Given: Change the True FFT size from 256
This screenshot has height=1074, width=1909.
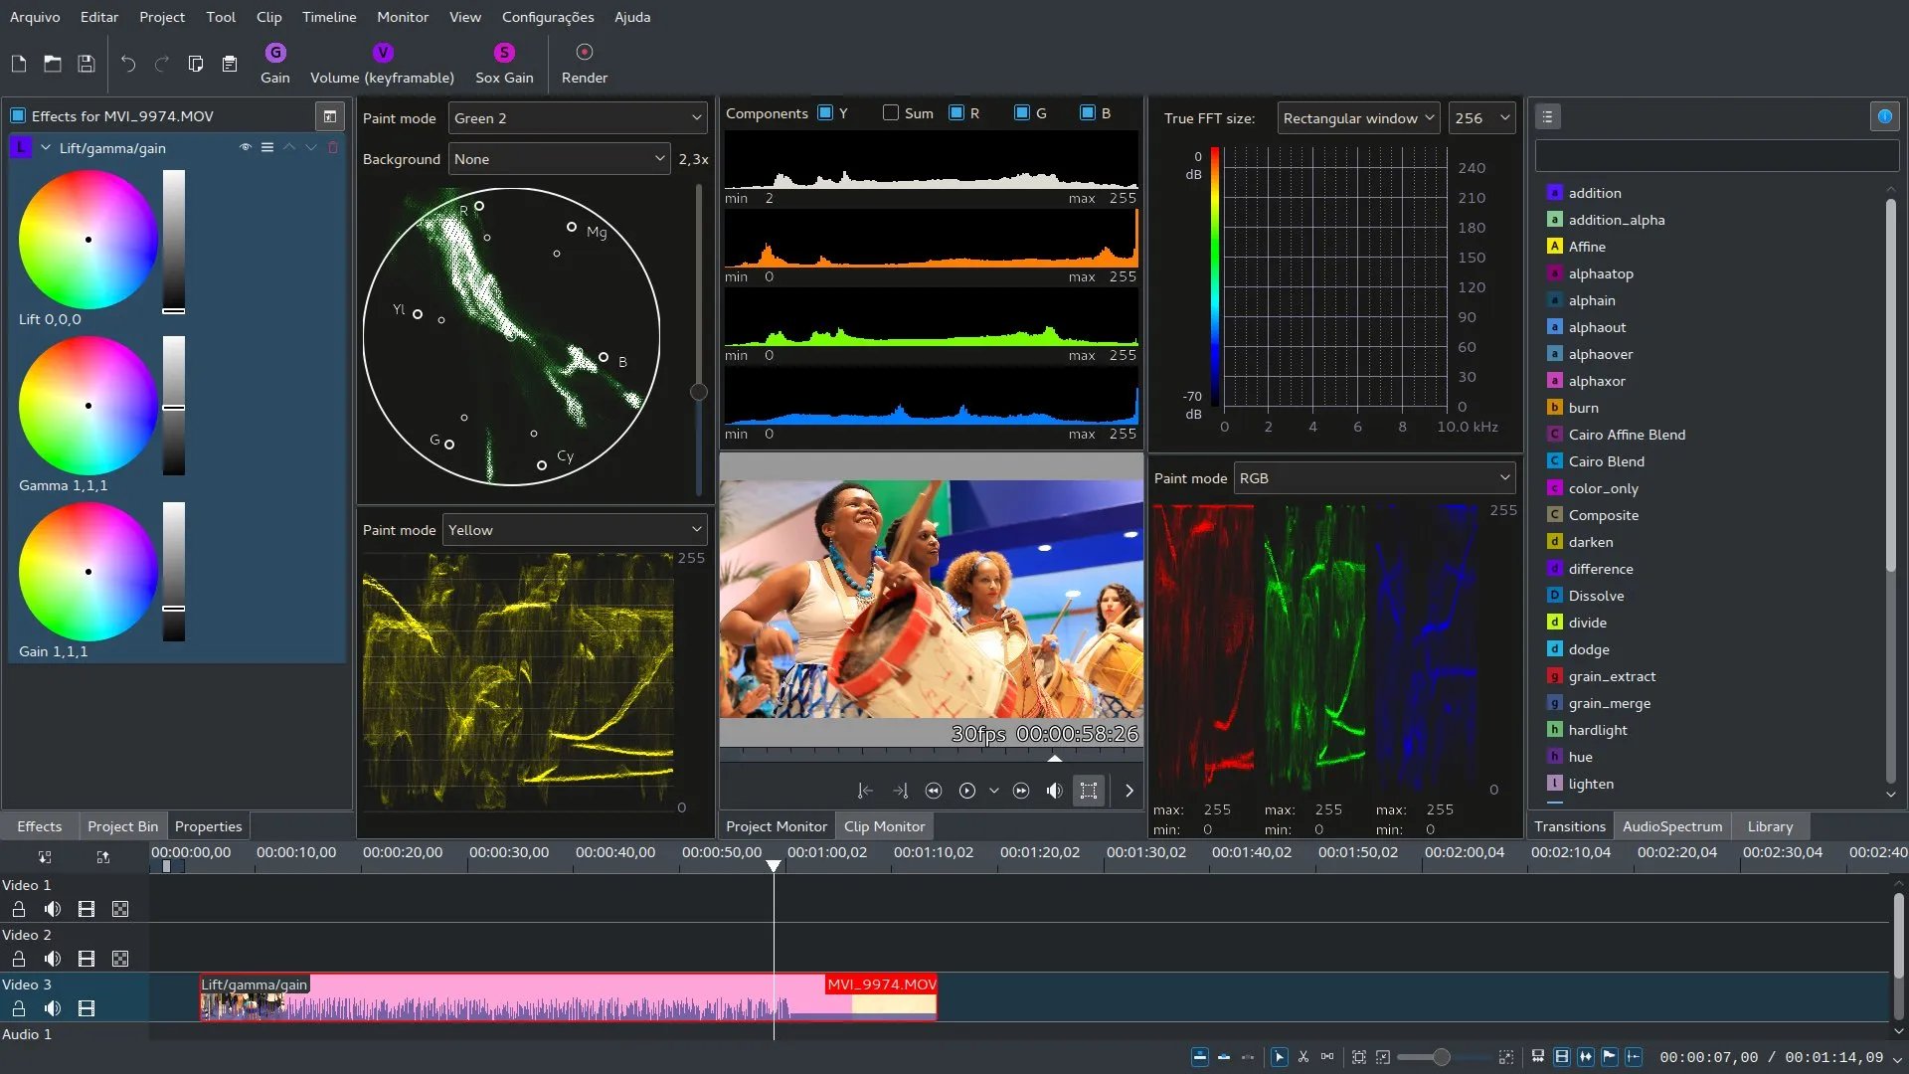Looking at the screenshot, I should (1481, 117).
